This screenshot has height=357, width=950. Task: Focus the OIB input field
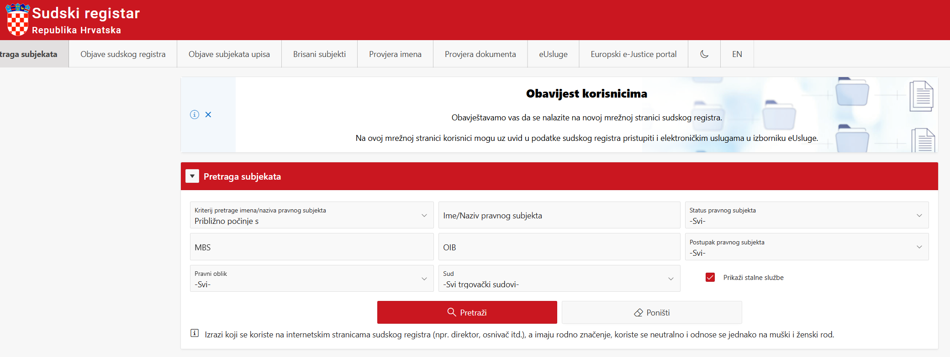click(559, 247)
